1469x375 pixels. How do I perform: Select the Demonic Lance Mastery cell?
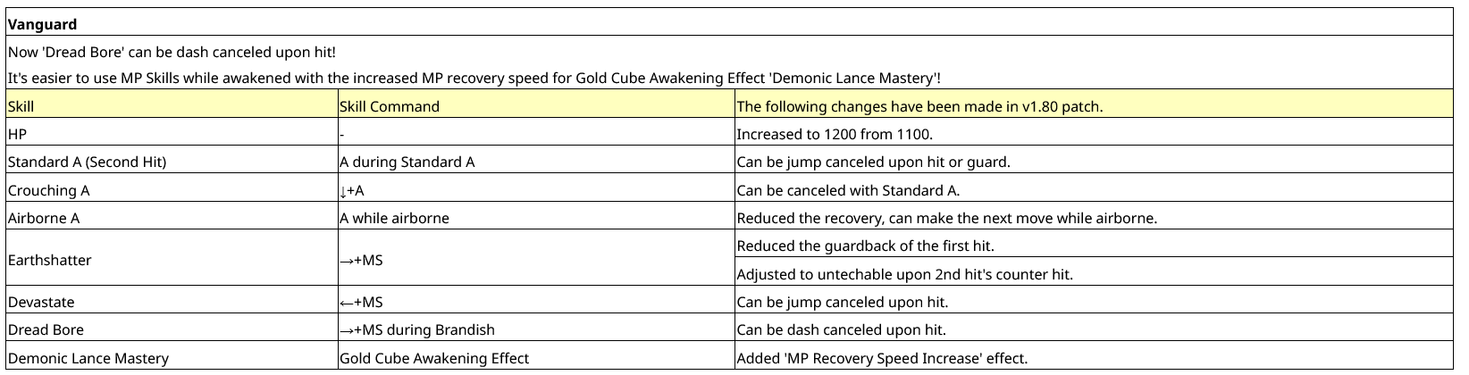pos(172,357)
